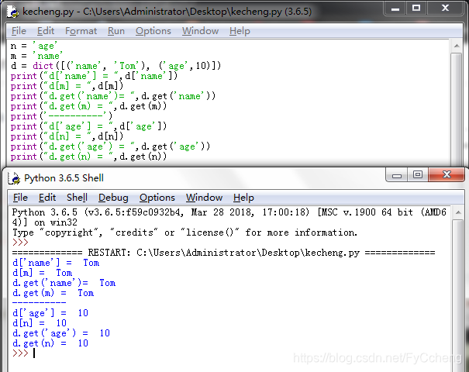469x372 pixels.
Task: Minimize the Python 3.6.5 Shell window
Action: [397, 175]
